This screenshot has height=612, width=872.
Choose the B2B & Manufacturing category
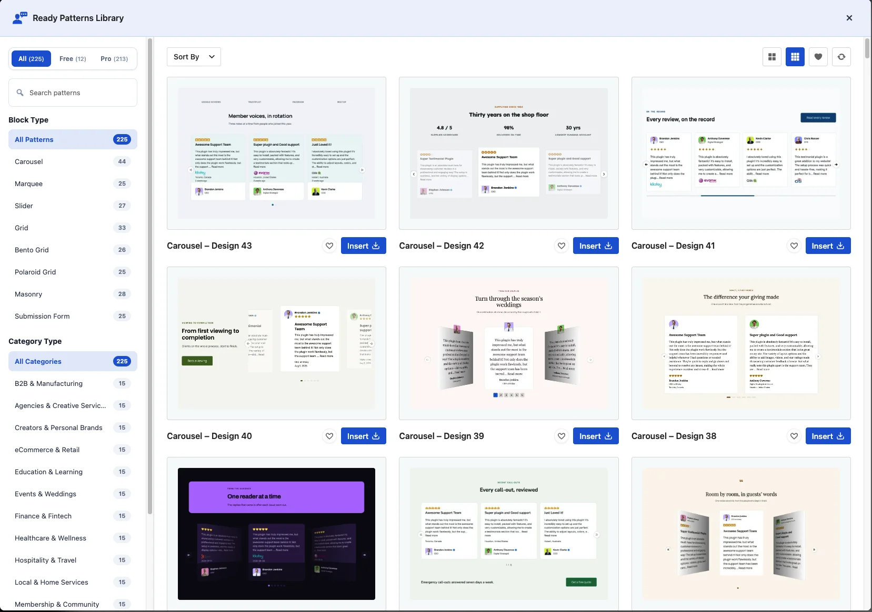[73, 383]
